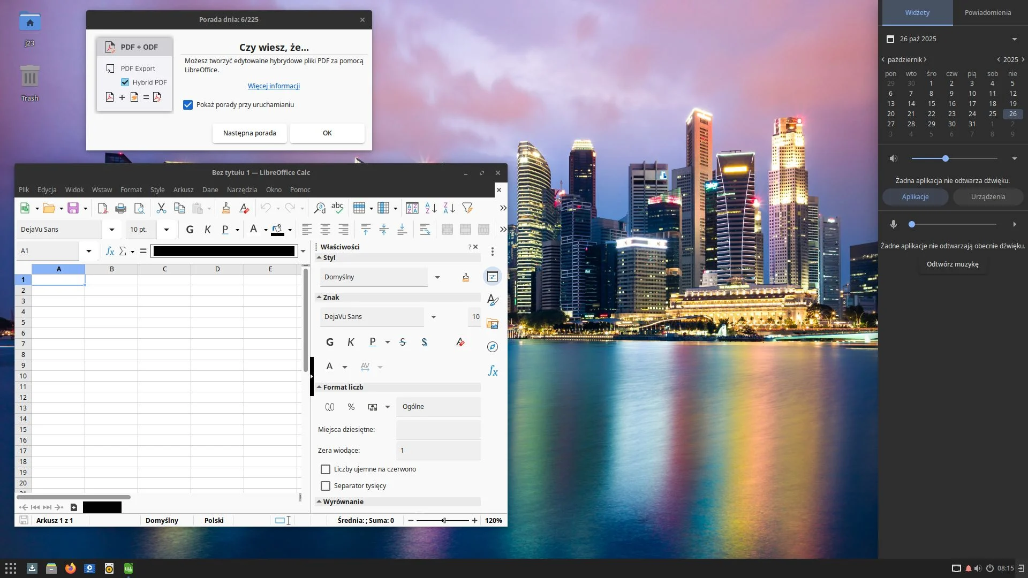1028x578 pixels.
Task: Open the Navigator compass sidebar icon
Action: point(493,347)
